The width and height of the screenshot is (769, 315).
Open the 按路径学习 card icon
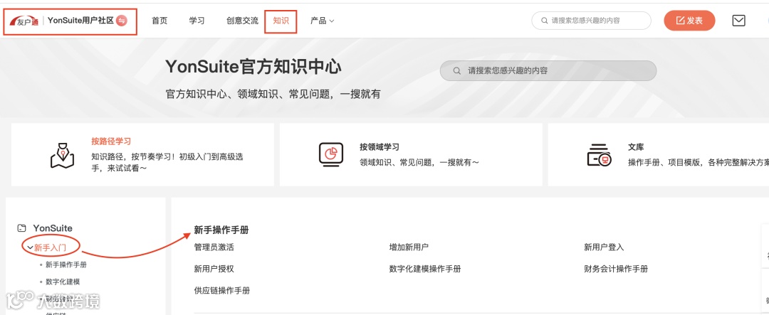pos(62,155)
